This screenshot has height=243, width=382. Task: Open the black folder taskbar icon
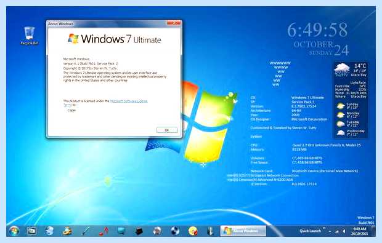tap(139, 231)
